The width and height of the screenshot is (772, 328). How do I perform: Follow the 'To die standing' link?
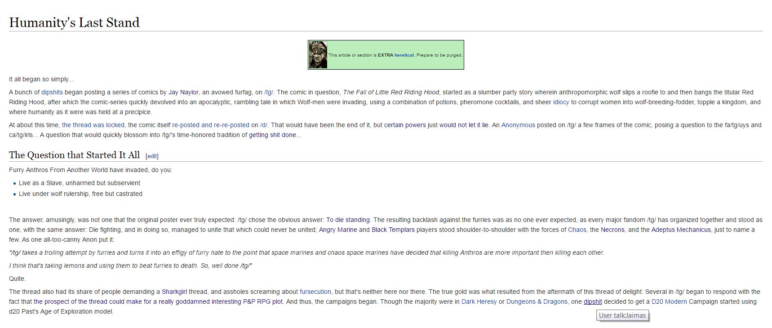[x=348, y=220]
